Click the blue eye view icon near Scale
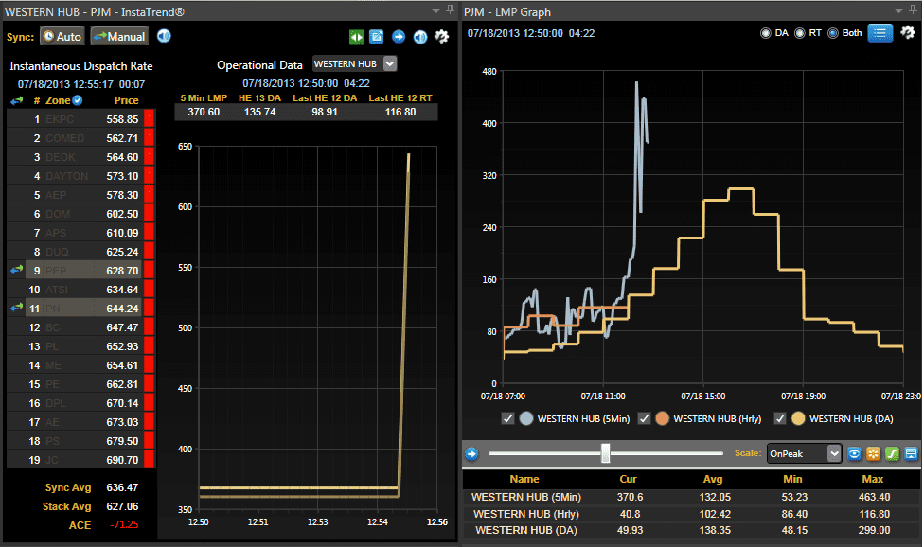Screen dimensions: 924x547 (x=854, y=453)
